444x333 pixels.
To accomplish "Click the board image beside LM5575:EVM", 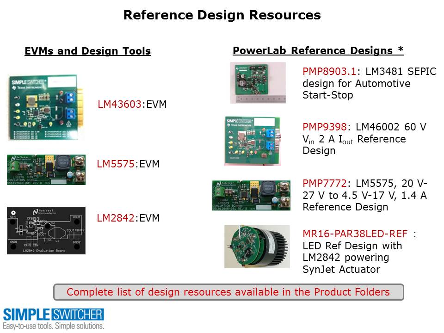I will (x=46, y=170).
